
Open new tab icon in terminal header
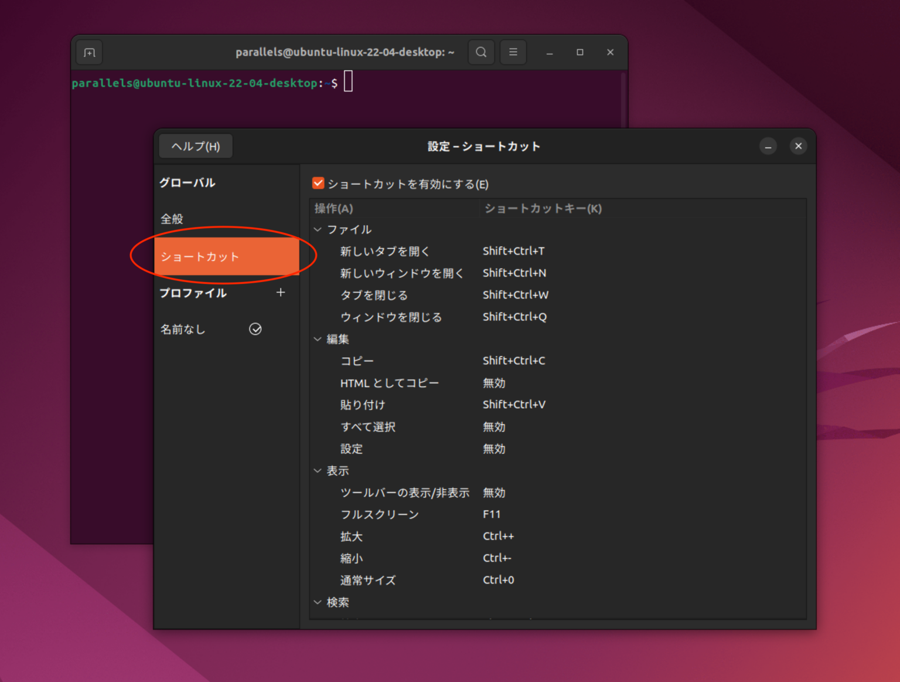[90, 53]
